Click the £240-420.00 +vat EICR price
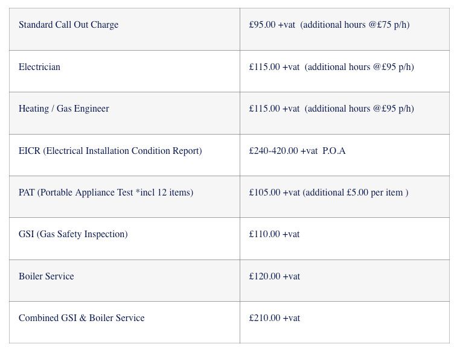 point(283,151)
